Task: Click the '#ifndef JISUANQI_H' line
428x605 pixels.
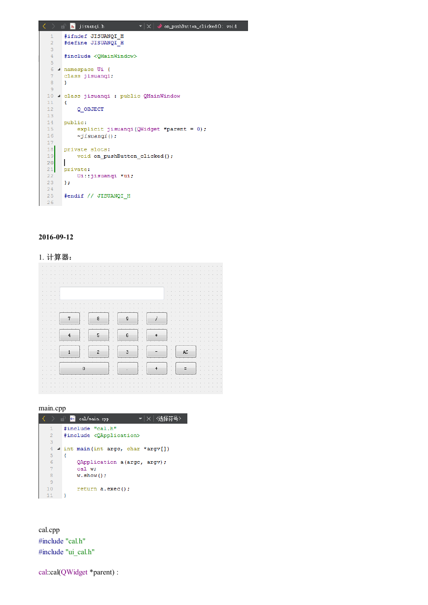Action: click(94, 36)
